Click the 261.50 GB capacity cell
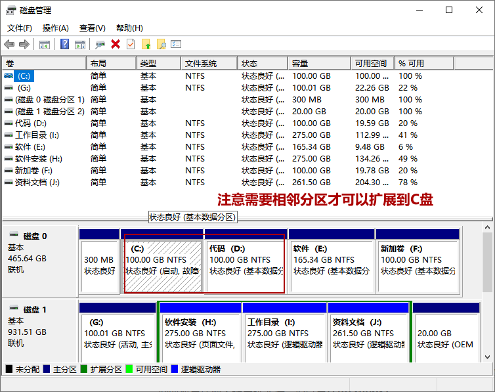This screenshot has height=392, width=495. tap(311, 183)
